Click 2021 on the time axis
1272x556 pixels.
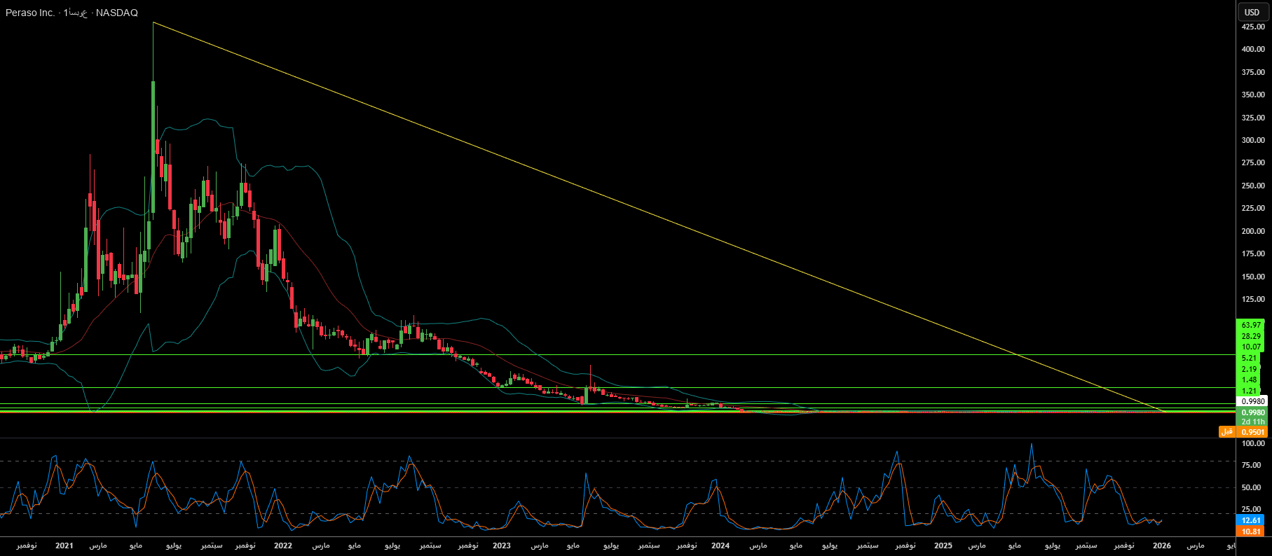[x=64, y=545]
